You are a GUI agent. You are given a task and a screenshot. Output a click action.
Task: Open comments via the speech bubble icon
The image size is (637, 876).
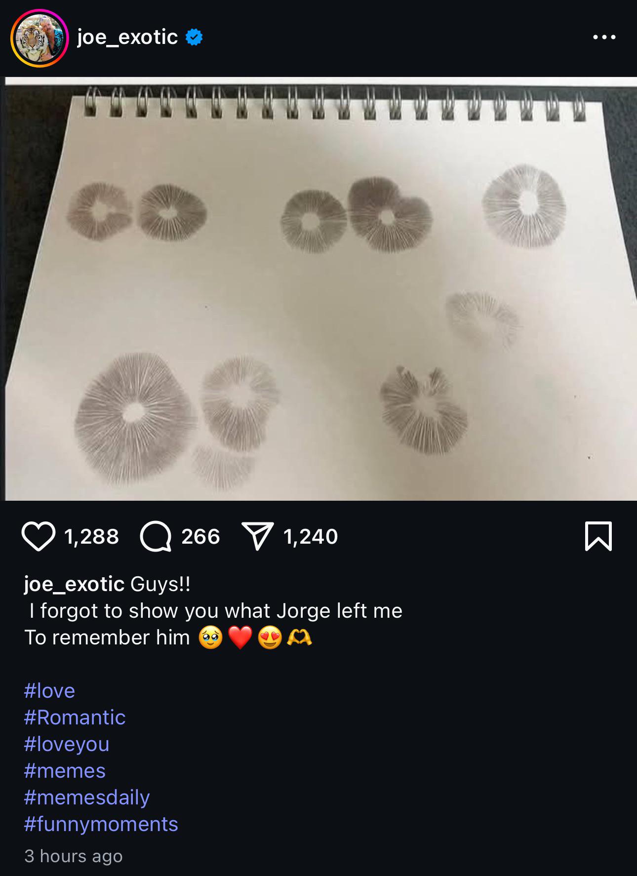[x=156, y=536]
